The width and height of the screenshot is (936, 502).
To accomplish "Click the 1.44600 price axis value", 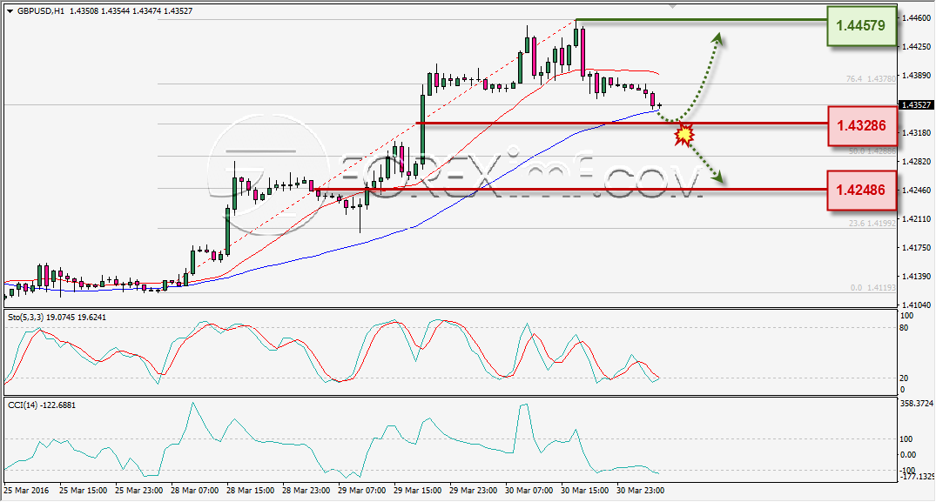I will pyautogui.click(x=917, y=18).
